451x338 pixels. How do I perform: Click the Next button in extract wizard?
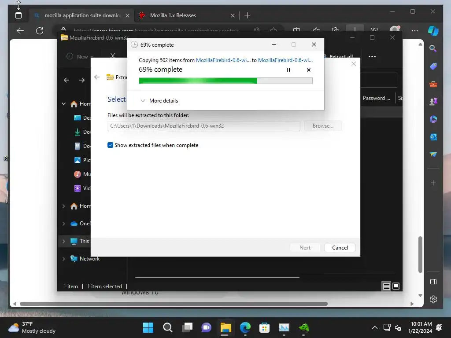[305, 248]
